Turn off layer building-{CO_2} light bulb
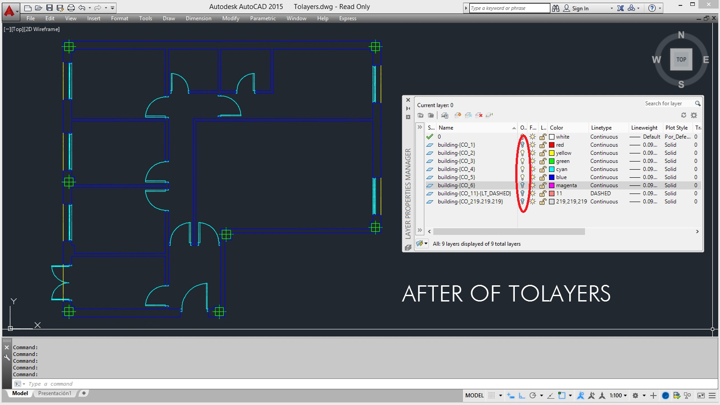The width and height of the screenshot is (720, 405). [x=522, y=153]
